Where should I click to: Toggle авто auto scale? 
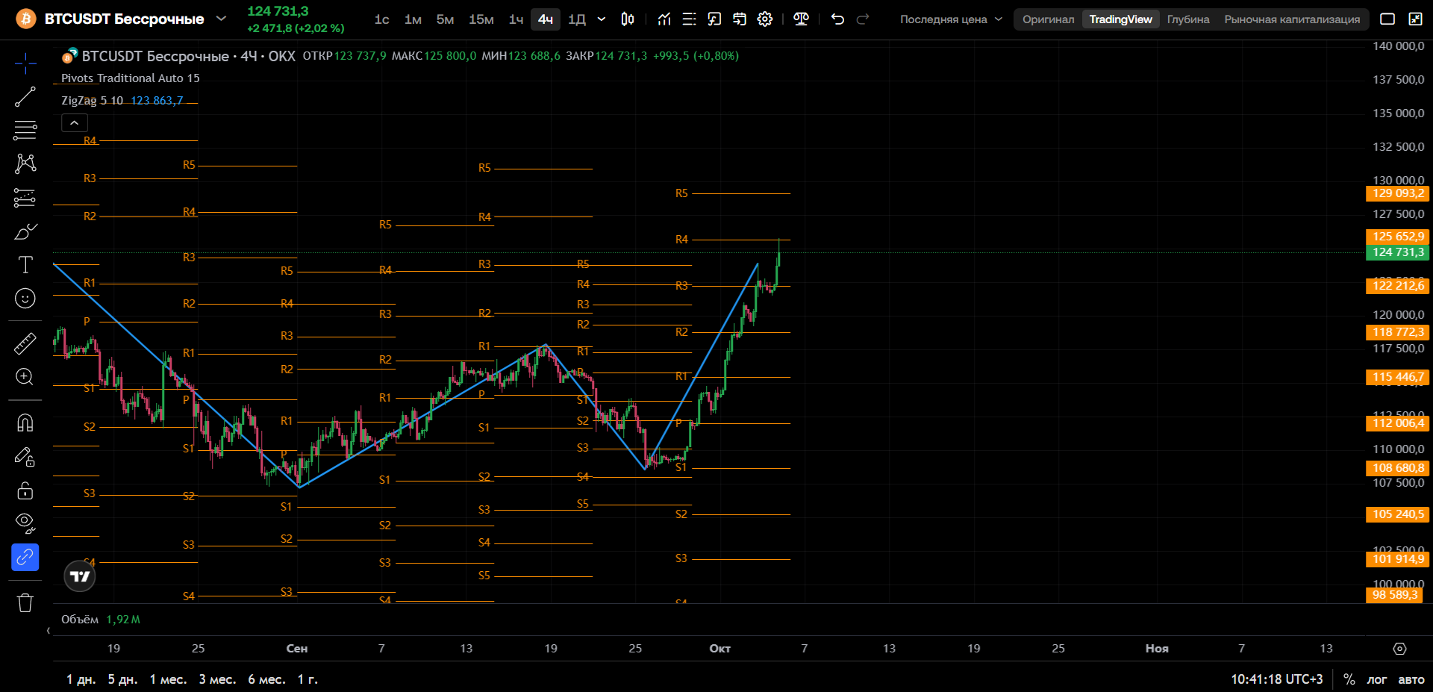[1411, 679]
